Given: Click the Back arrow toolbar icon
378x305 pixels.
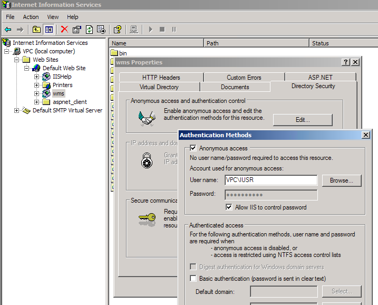Looking at the screenshot, I should coord(8,30).
